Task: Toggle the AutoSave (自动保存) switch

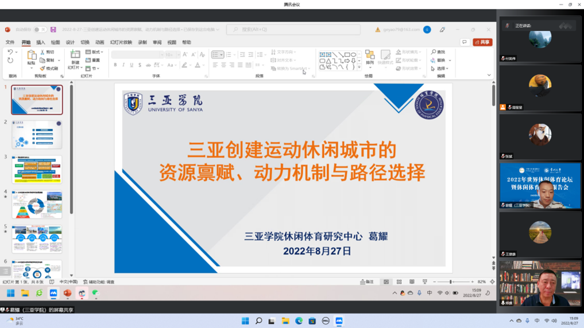Action: [x=39, y=29]
